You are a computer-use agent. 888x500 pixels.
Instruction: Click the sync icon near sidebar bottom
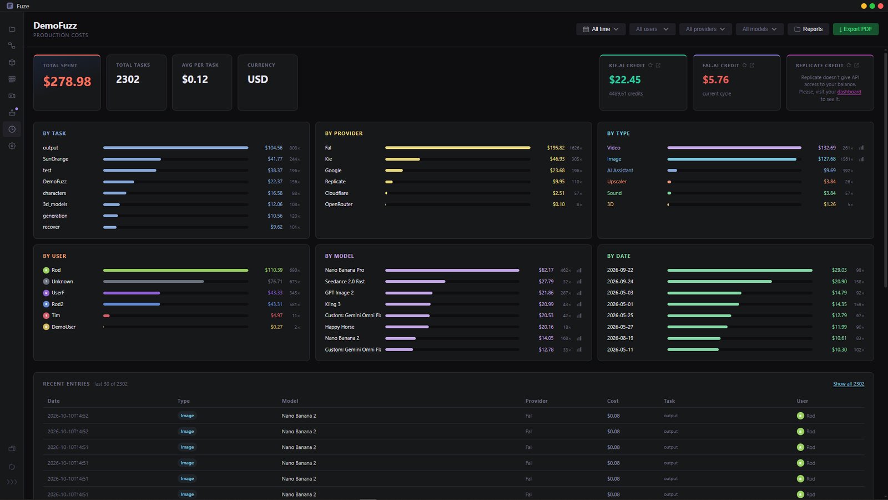pos(12,467)
